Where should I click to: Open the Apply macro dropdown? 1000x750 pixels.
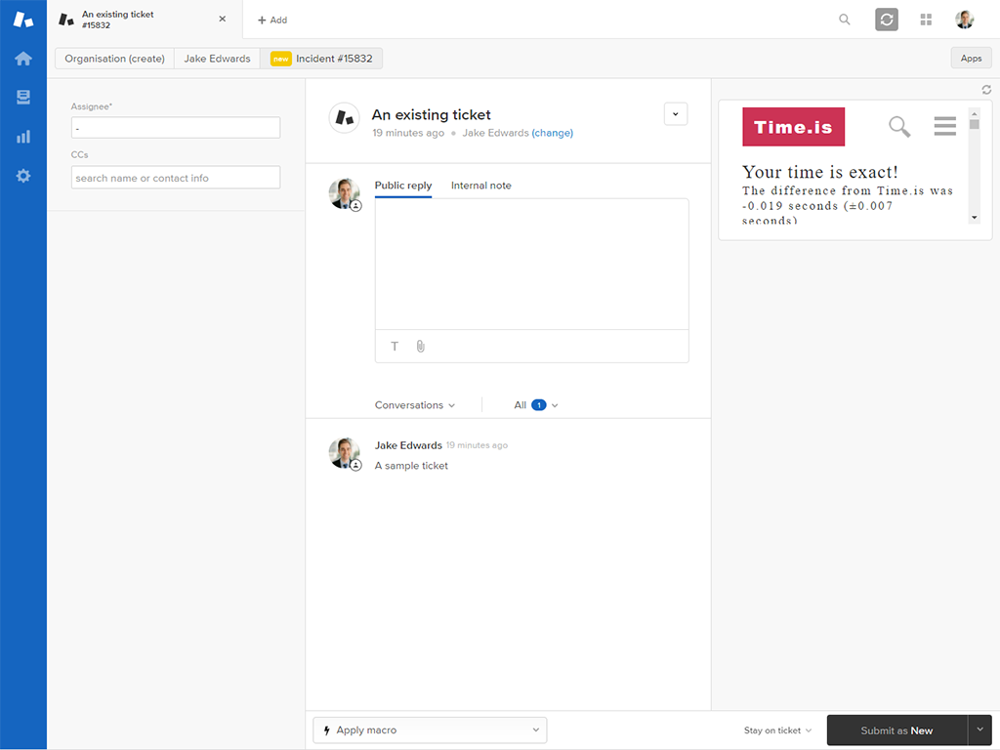pyautogui.click(x=430, y=730)
